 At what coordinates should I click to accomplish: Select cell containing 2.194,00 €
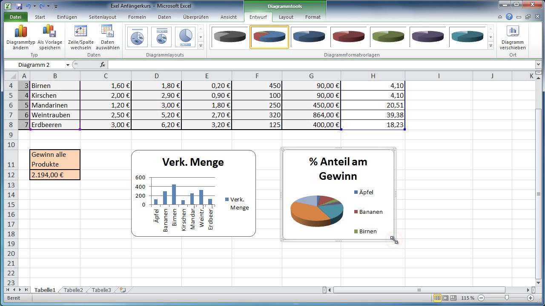[55, 175]
